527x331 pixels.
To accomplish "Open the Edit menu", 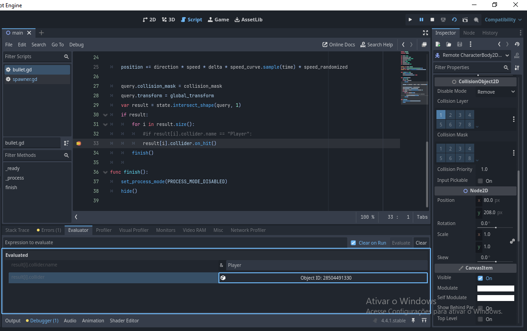I will tap(22, 45).
